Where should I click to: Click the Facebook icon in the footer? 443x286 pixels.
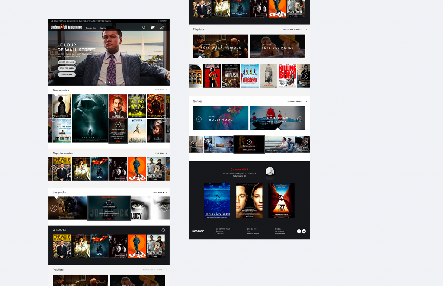point(299,231)
